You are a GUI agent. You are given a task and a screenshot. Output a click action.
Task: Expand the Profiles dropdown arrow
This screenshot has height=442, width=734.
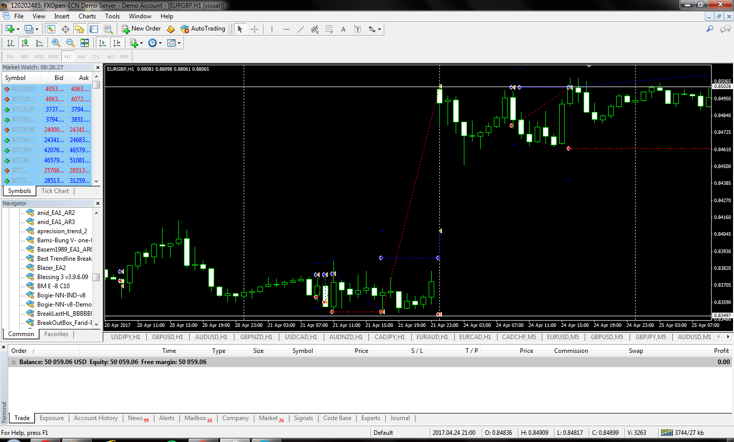(x=37, y=29)
